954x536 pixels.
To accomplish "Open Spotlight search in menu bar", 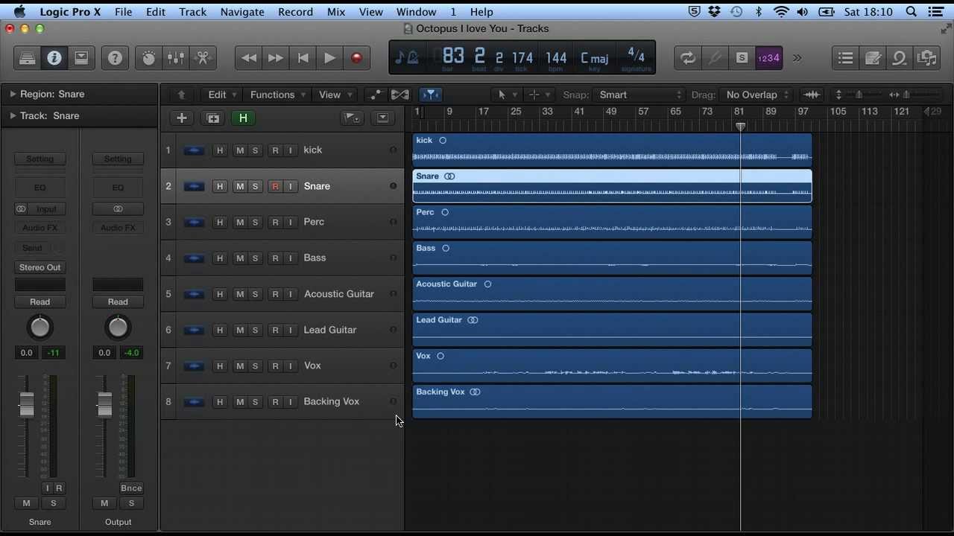I will (912, 11).
